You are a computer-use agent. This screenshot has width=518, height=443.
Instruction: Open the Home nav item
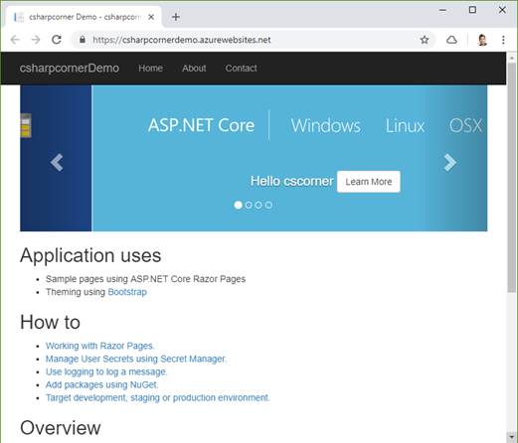coord(150,69)
